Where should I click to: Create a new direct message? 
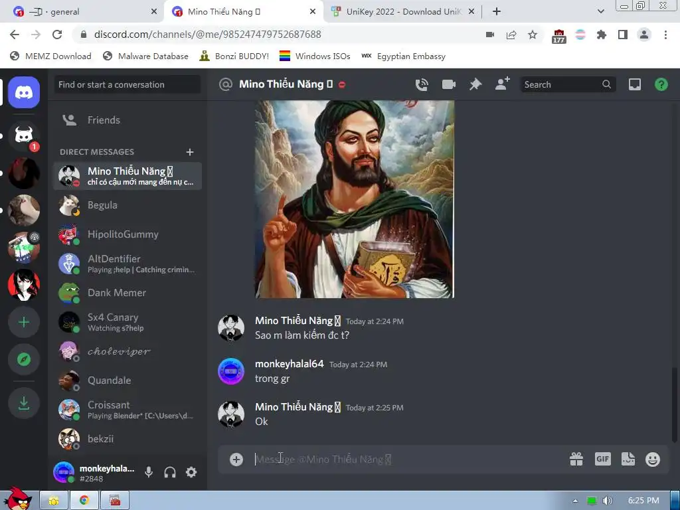pyautogui.click(x=189, y=152)
